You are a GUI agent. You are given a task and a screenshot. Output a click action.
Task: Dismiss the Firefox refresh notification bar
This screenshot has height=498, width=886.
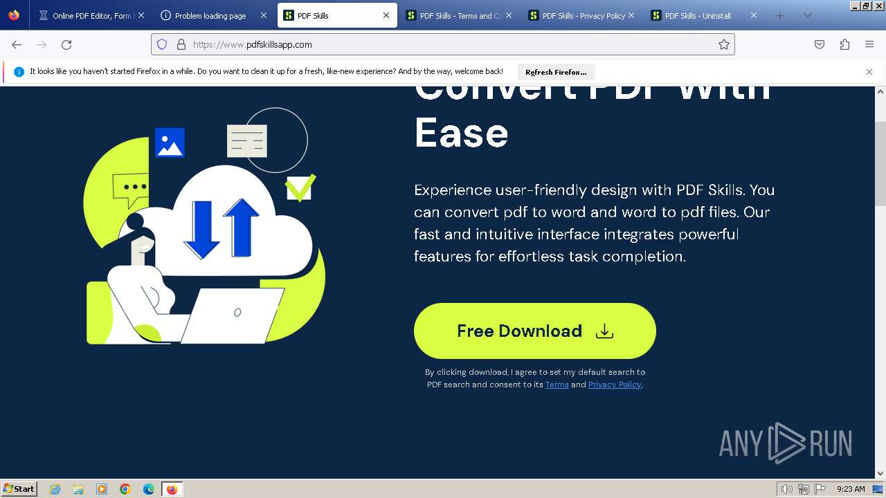tap(869, 72)
